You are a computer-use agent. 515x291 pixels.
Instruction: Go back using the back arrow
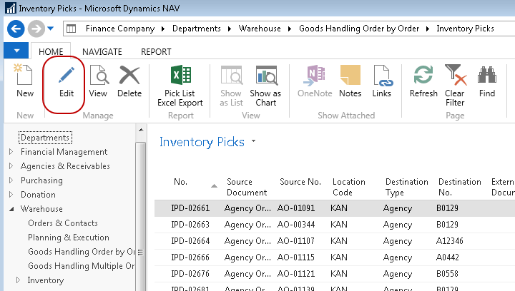pyautogui.click(x=16, y=29)
